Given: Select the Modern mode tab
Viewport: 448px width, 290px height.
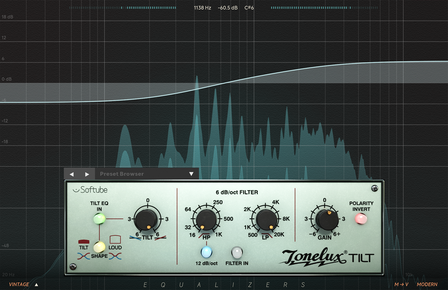Looking at the screenshot, I should (x=427, y=285).
